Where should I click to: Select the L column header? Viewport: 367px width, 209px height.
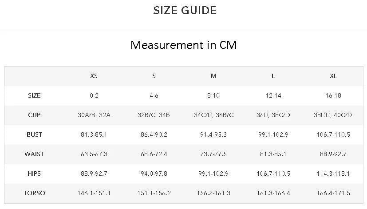[x=273, y=76]
